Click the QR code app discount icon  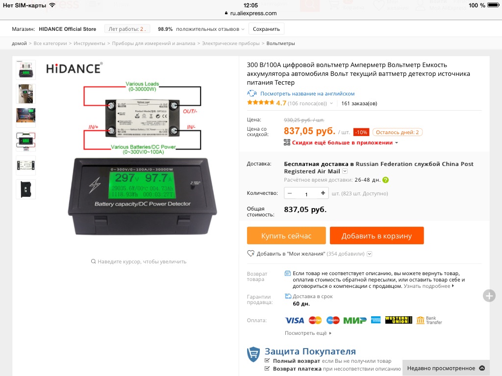tap(287, 142)
